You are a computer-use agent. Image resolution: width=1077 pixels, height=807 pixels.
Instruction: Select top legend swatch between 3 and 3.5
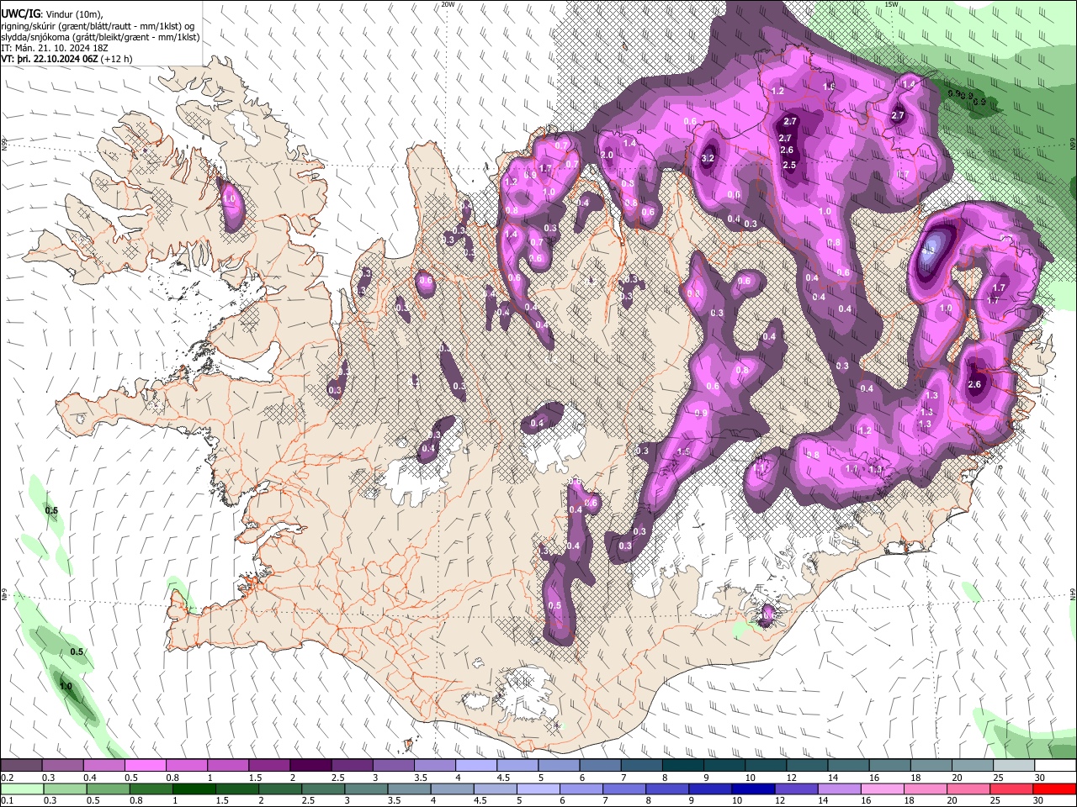click(x=393, y=766)
